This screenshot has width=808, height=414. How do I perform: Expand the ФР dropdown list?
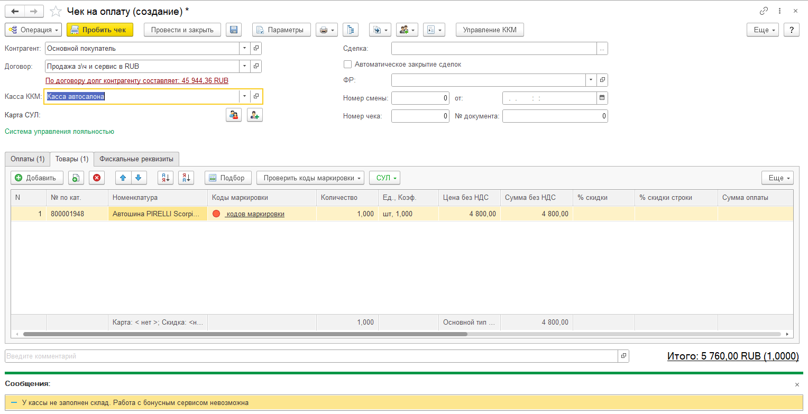[x=591, y=80]
